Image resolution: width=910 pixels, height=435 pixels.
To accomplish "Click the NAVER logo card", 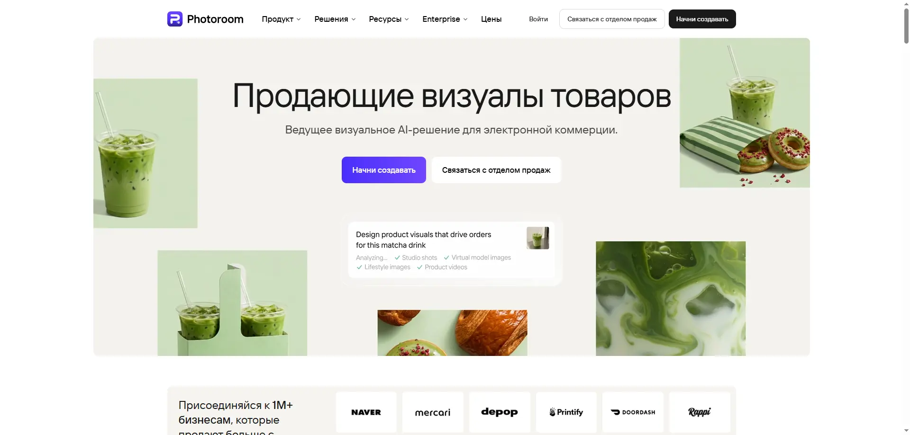I will click(366, 412).
